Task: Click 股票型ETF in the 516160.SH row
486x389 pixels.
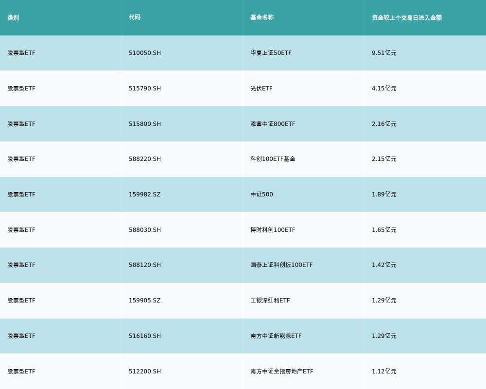Action: [x=21, y=336]
